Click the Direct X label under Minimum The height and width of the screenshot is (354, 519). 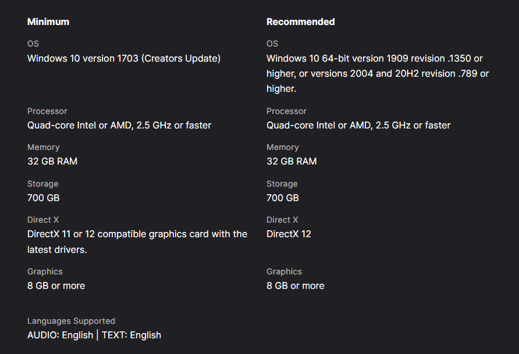(x=43, y=220)
